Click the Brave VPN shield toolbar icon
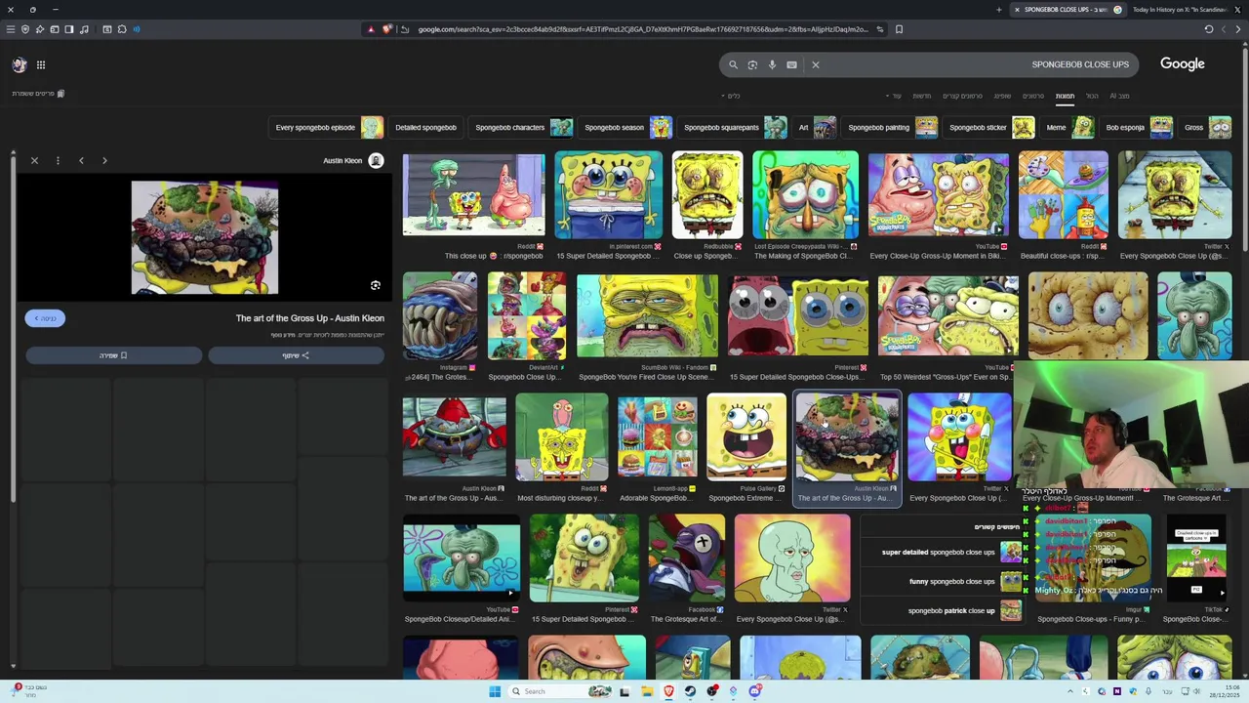 [25, 29]
